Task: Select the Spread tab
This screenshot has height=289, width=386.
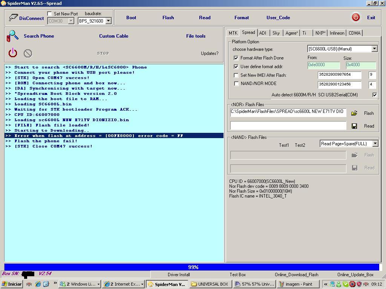Action: pos(248,32)
